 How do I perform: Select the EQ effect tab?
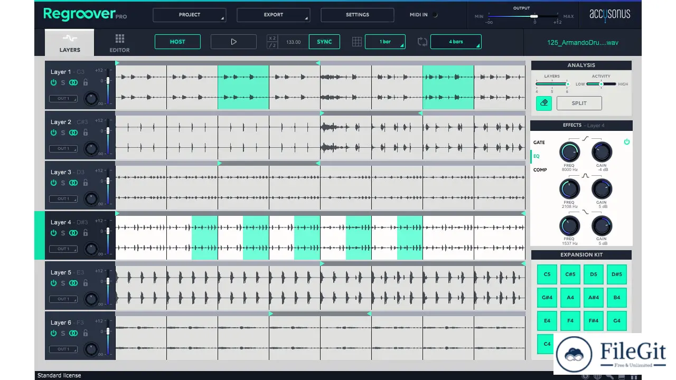point(537,156)
